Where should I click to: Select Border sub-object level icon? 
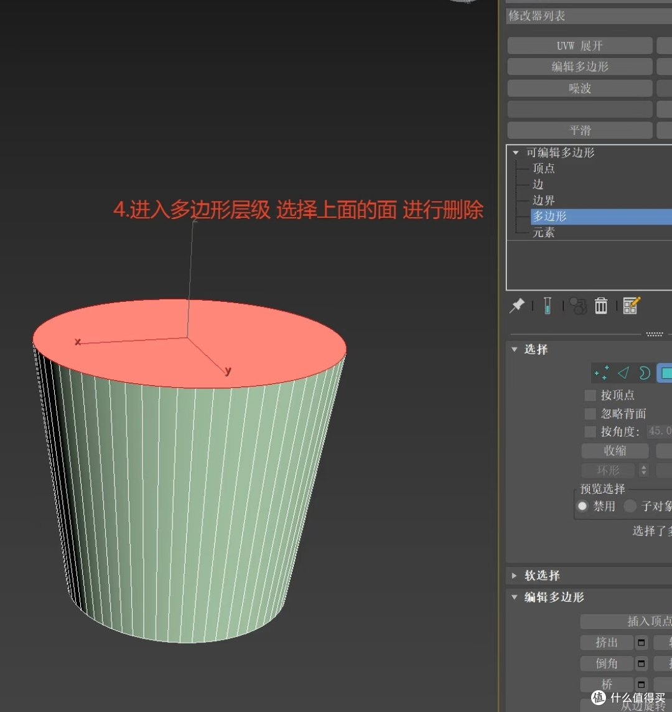(644, 373)
